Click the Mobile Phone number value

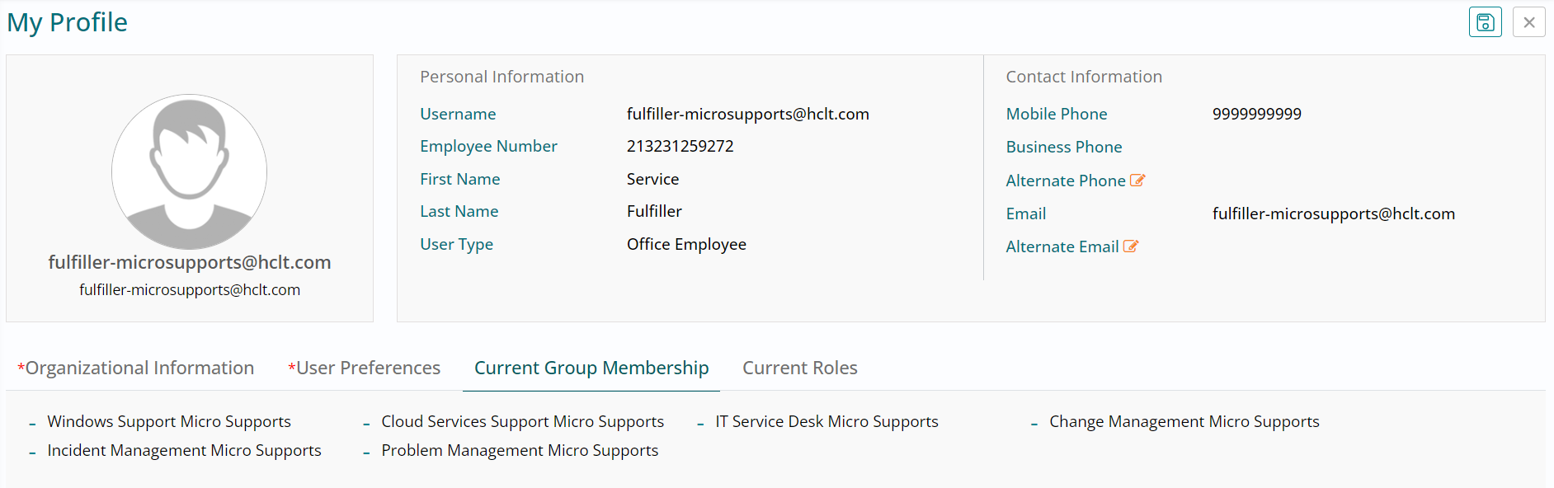click(1256, 114)
